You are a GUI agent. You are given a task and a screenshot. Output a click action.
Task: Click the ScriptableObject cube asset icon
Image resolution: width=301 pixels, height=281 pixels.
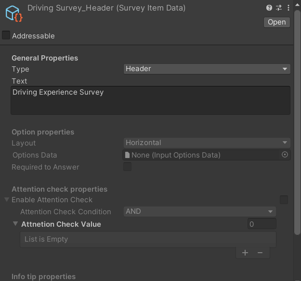pos(14,13)
